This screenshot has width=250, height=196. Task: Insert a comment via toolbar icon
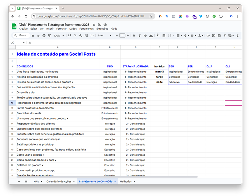point(214,36)
